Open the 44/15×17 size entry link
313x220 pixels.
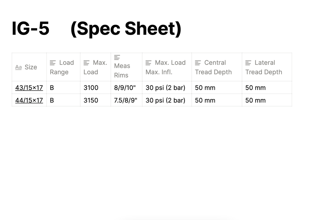point(29,100)
